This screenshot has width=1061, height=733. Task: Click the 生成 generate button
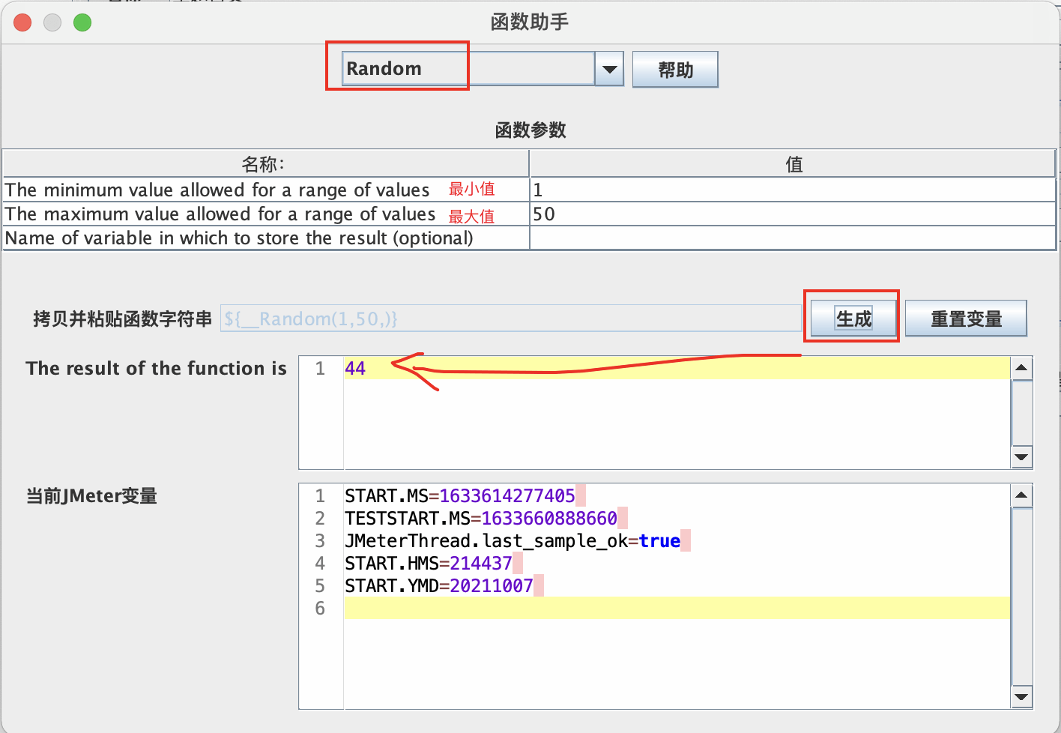[x=853, y=319]
